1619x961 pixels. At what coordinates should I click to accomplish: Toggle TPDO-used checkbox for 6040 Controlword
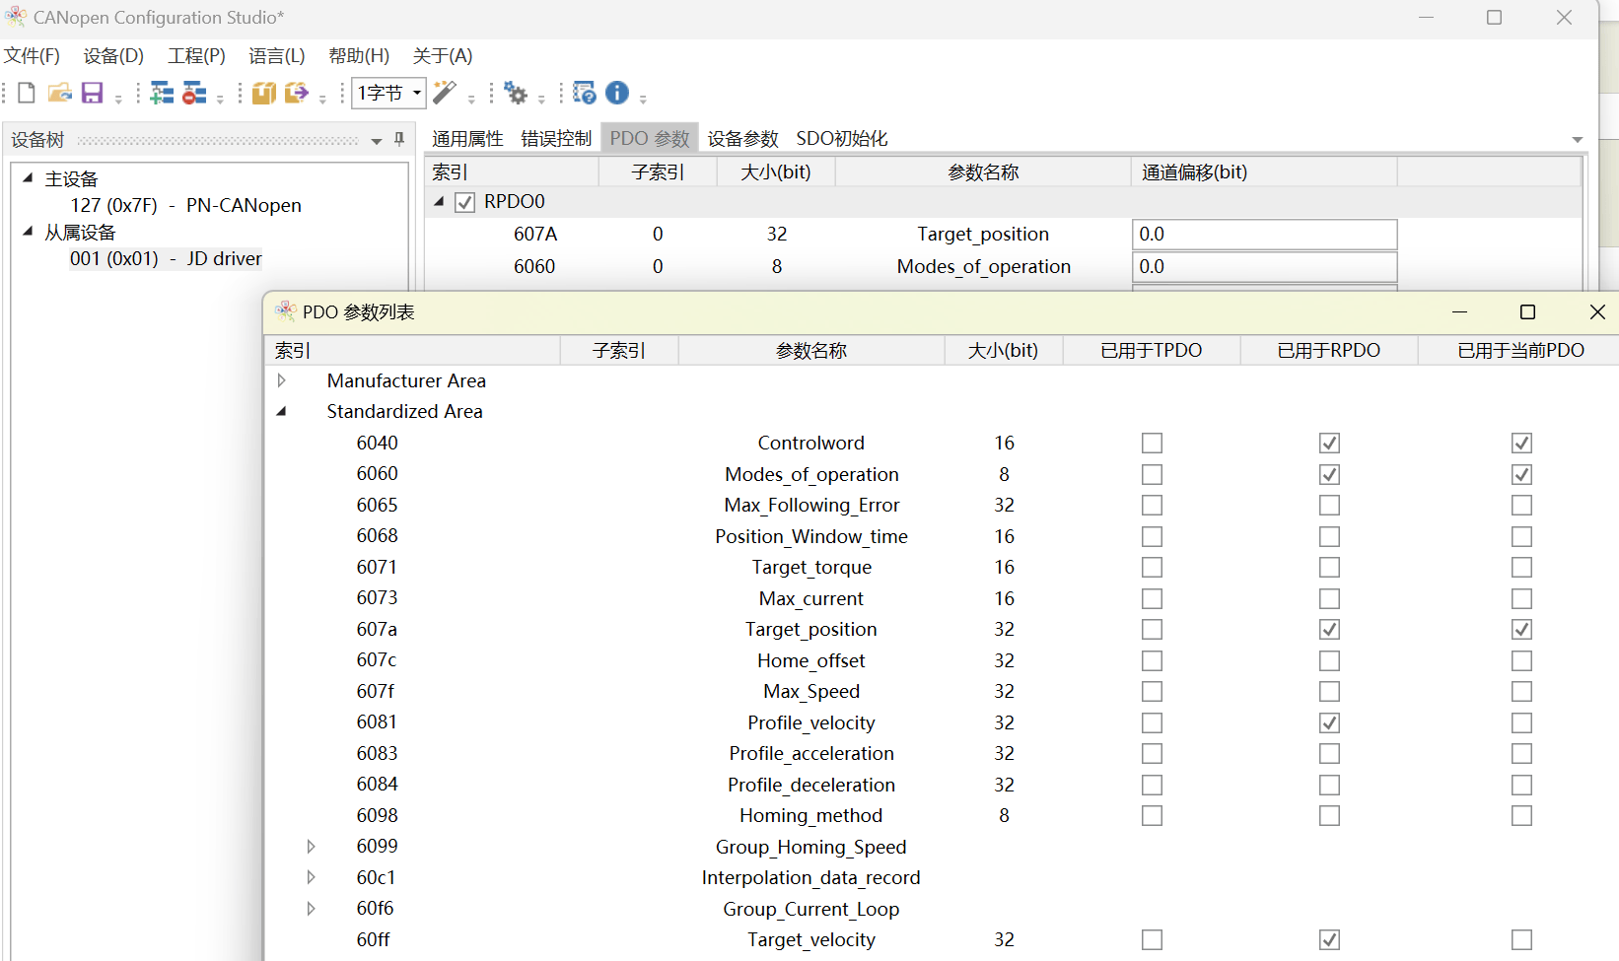pos(1152,444)
